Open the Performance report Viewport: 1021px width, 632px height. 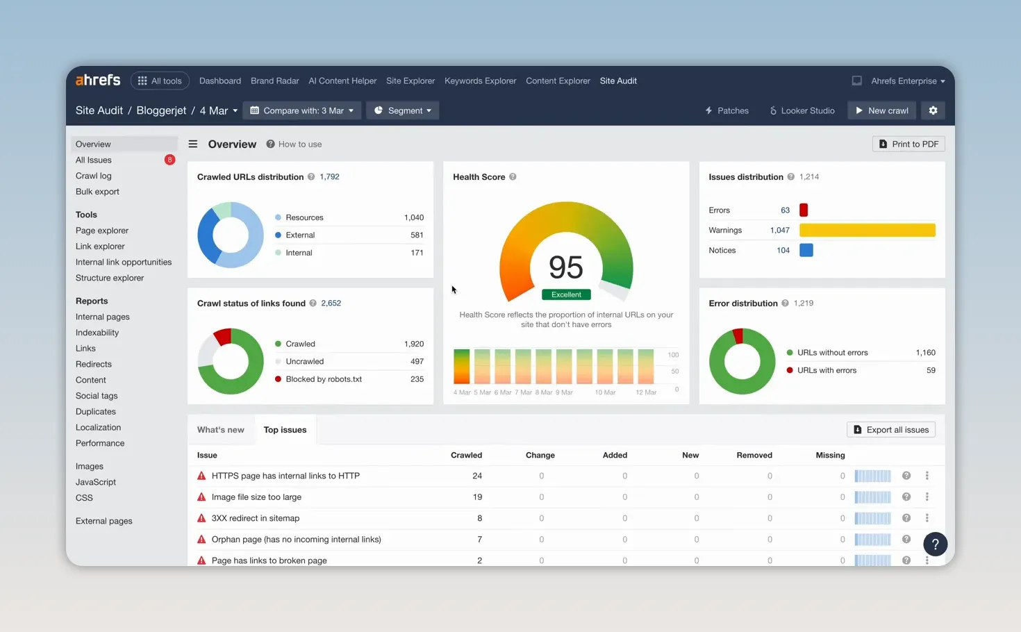pos(100,443)
